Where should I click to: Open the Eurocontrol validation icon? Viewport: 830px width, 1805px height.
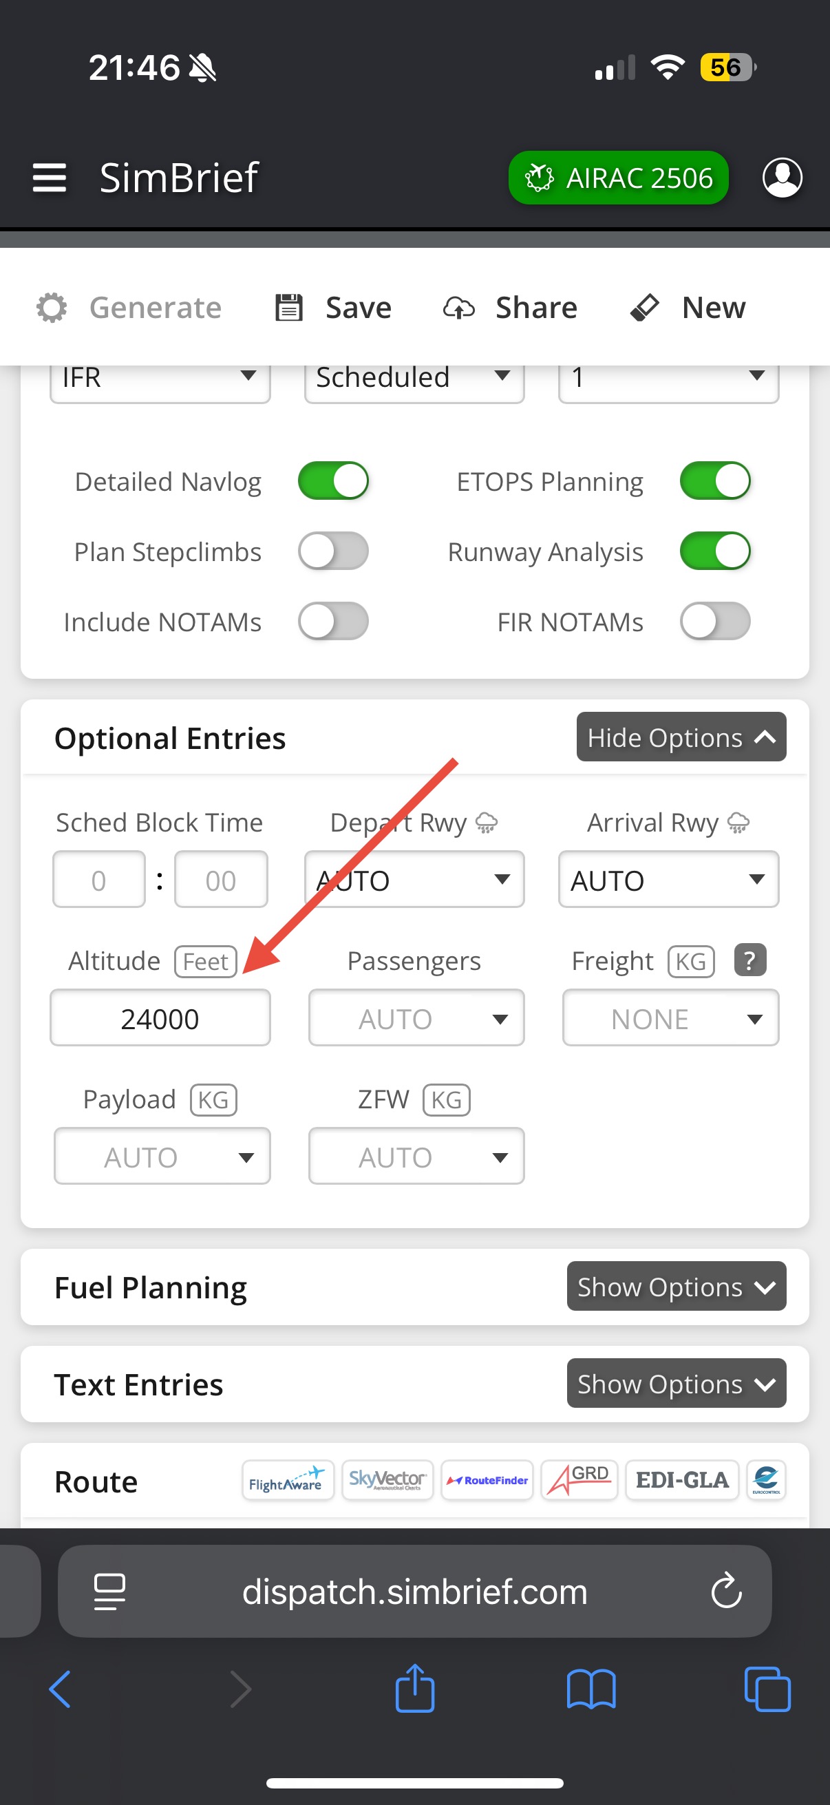(x=766, y=1480)
